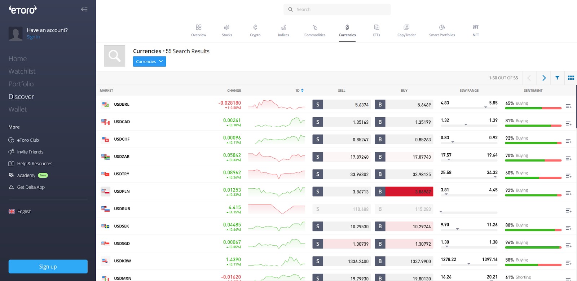Click the USDCAD sell S button

point(318,122)
